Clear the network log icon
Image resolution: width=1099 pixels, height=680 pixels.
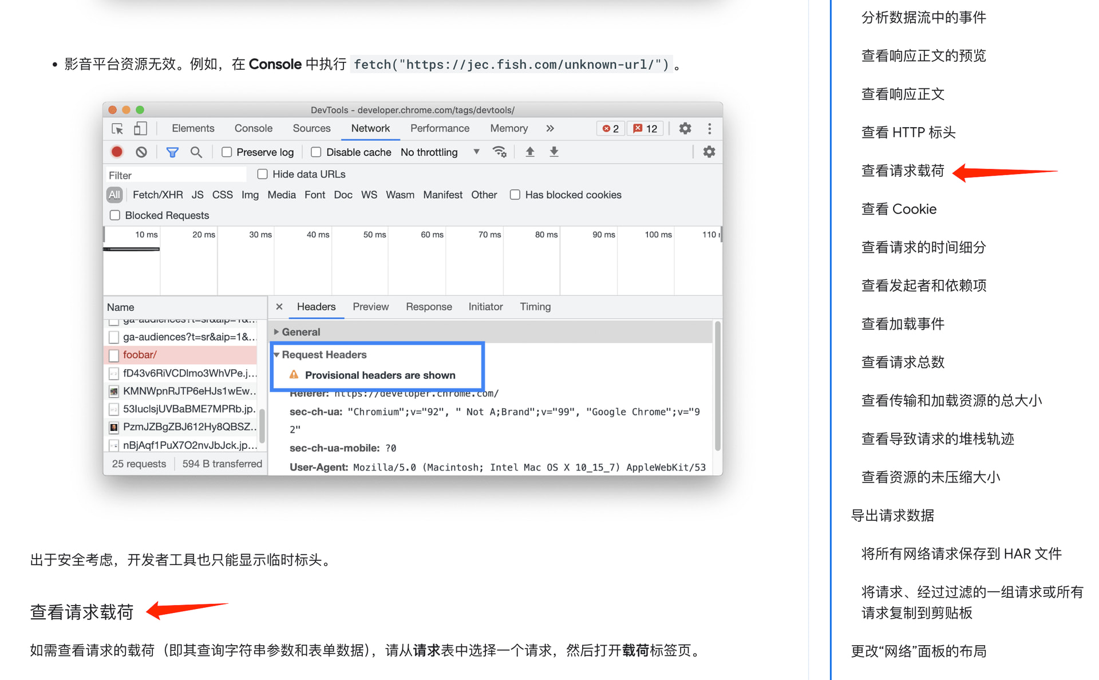141,152
